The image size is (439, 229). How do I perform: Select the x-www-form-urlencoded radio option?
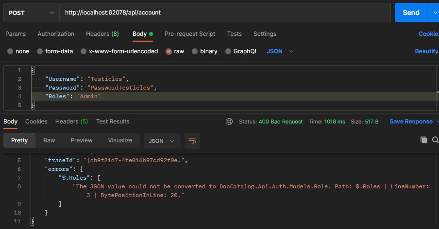pos(84,51)
